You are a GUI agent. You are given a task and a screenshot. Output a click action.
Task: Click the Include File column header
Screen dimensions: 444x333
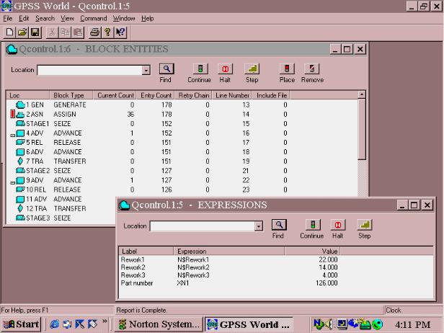tap(271, 95)
